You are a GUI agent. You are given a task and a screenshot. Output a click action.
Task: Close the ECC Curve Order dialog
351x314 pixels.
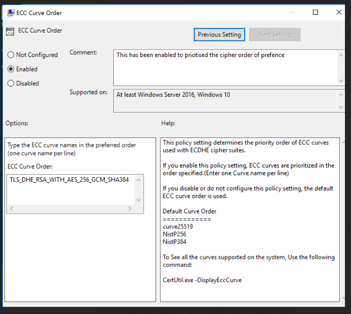point(339,12)
